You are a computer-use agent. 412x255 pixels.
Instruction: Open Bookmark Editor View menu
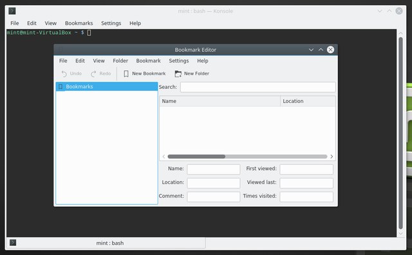[x=98, y=61]
